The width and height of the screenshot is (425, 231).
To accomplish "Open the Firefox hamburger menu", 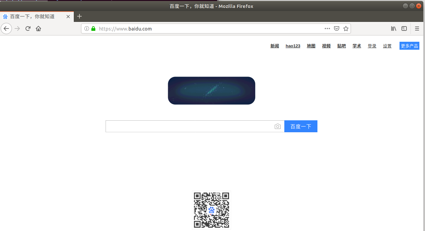I will coord(417,29).
